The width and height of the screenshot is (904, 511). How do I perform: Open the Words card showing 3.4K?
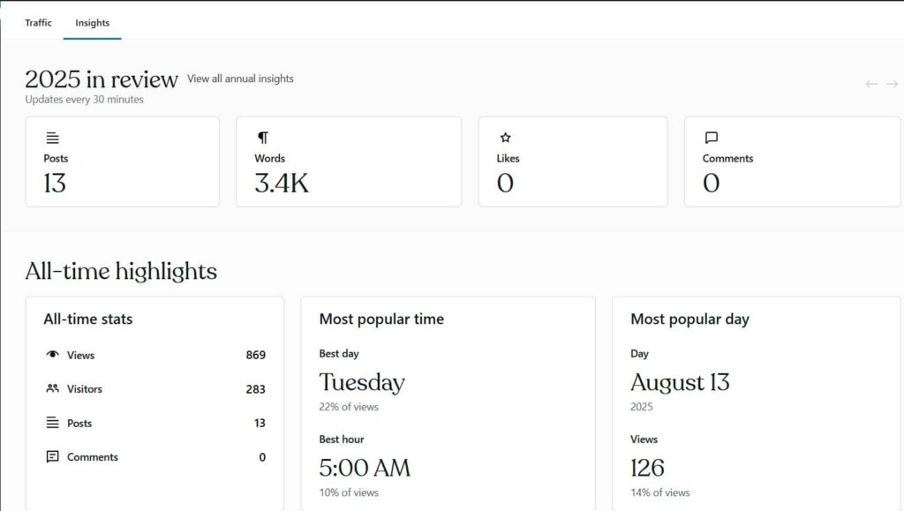click(x=348, y=162)
